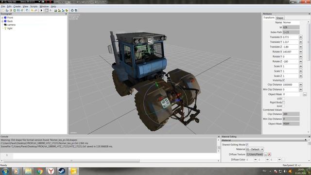Enable the LOD checkbox
311x175 pixels.
[284, 99]
